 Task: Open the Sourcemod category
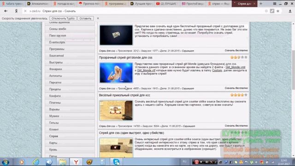click(x=70, y=55)
